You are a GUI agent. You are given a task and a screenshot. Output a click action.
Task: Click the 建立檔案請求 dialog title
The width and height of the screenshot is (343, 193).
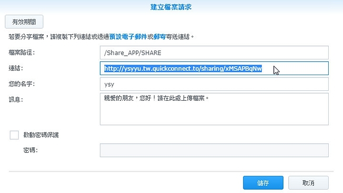[171, 7]
